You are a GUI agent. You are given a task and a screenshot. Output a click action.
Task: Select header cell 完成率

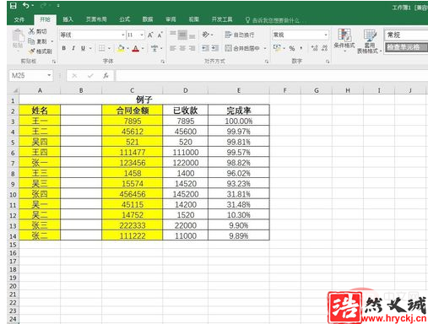coord(239,111)
